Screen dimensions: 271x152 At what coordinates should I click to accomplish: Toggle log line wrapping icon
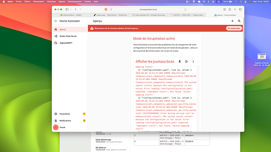point(186,62)
